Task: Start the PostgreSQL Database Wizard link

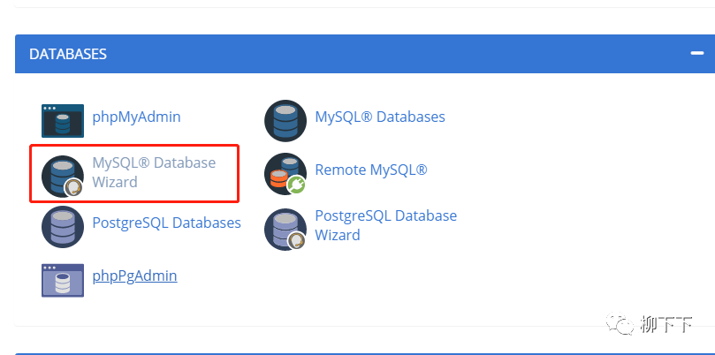Action: point(385,225)
